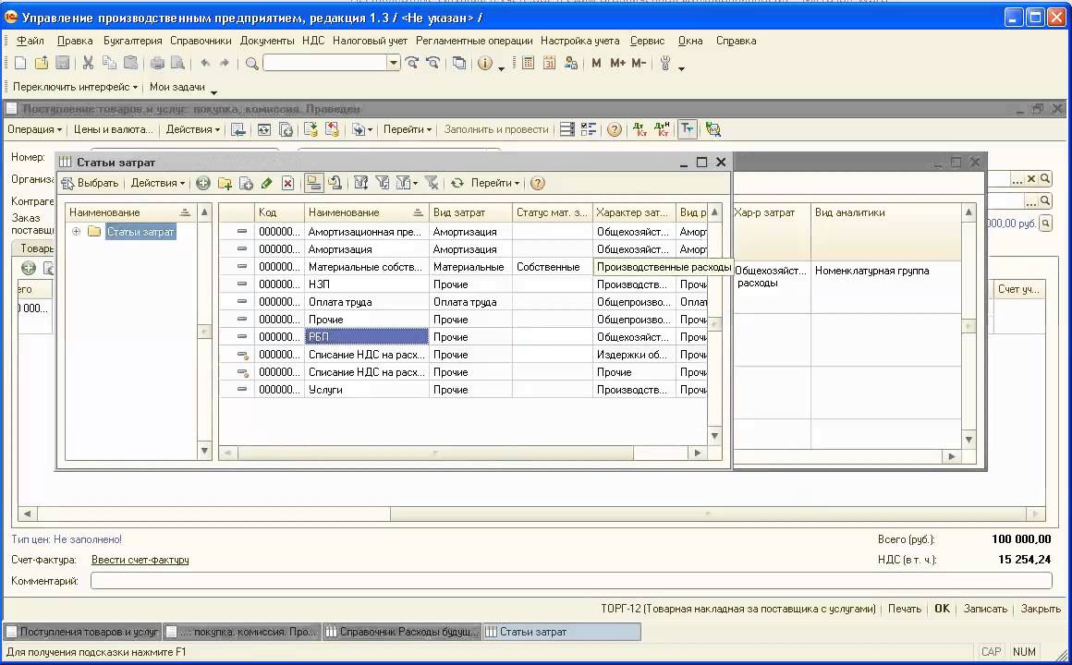The image size is (1072, 665).
Task: Click the M memory button in toolbar
Action: 596,63
